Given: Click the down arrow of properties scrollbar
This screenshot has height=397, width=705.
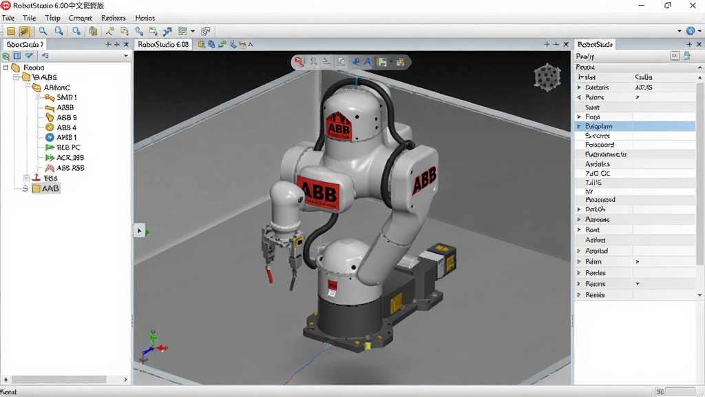Looking at the screenshot, I should coord(700,295).
